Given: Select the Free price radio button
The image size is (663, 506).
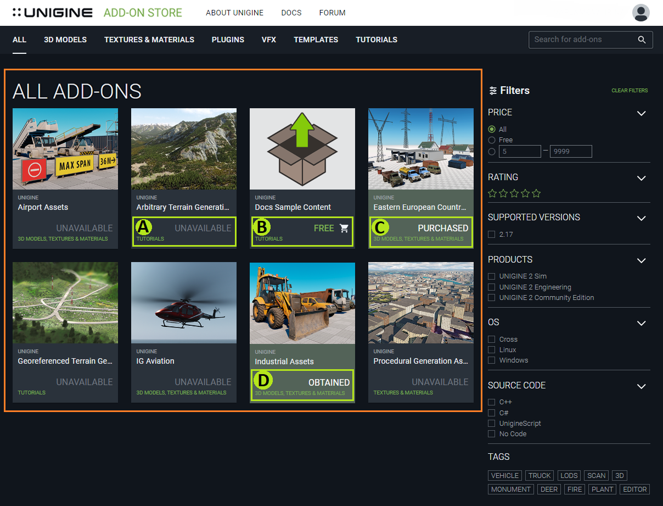Looking at the screenshot, I should point(492,140).
